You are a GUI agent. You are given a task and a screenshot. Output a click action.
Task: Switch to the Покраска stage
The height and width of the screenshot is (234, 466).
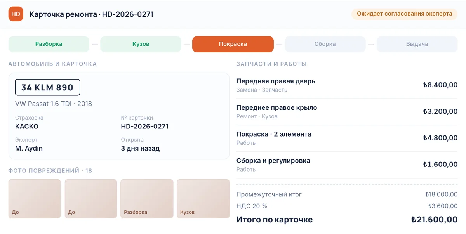[x=233, y=44]
